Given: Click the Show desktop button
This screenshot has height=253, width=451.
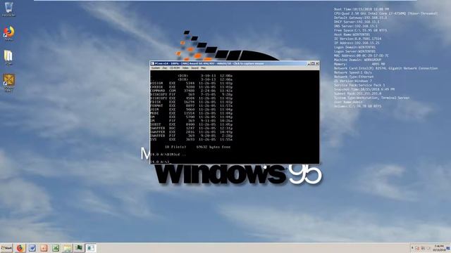Looking at the screenshot, I should [x=449, y=248].
